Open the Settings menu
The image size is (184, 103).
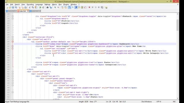pos(47,5)
